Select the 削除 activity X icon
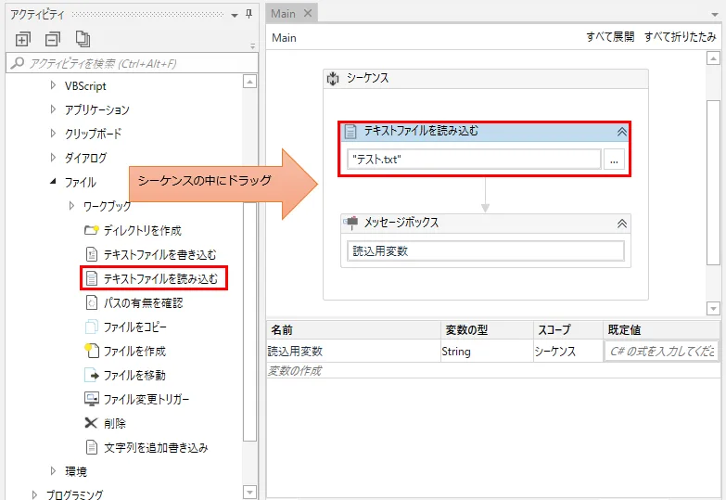This screenshot has height=500, width=726. tap(91, 423)
